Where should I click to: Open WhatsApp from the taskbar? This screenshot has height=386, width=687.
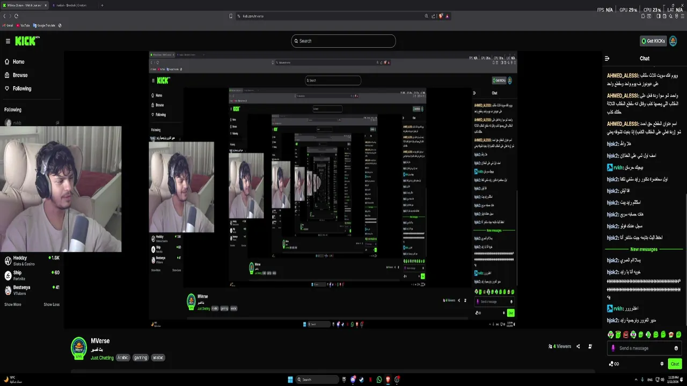tap(379, 380)
